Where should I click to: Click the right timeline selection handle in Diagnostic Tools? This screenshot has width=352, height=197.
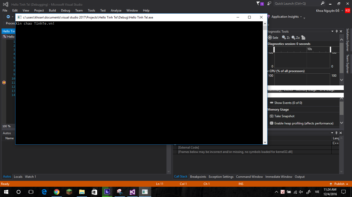(330, 50)
